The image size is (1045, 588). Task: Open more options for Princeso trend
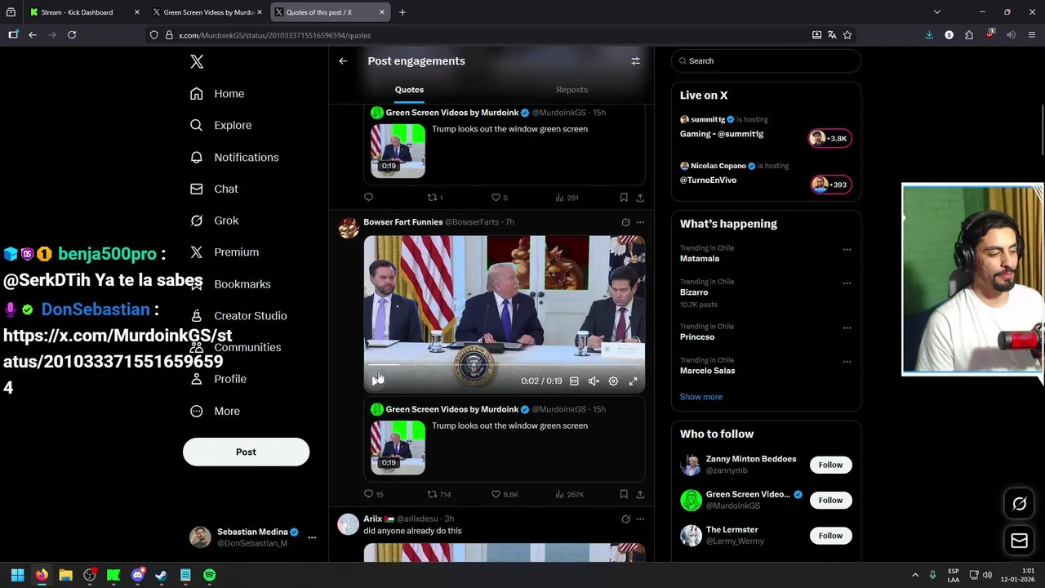pyautogui.click(x=847, y=328)
